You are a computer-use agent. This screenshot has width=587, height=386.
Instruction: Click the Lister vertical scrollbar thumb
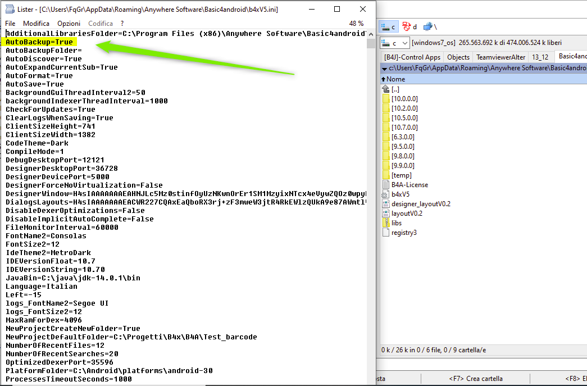(x=371, y=43)
